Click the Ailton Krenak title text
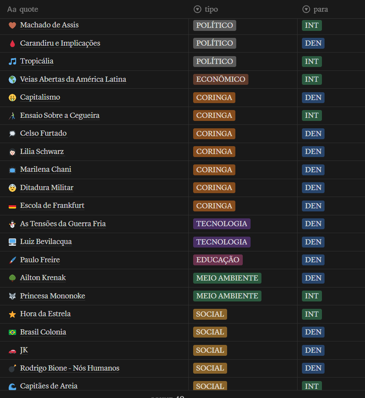Image resolution: width=365 pixels, height=398 pixels. tap(43, 278)
